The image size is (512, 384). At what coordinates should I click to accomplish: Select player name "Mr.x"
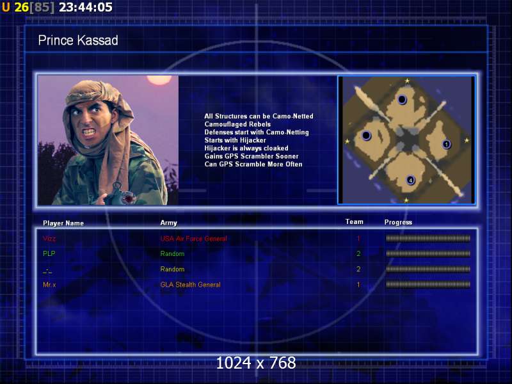49,285
